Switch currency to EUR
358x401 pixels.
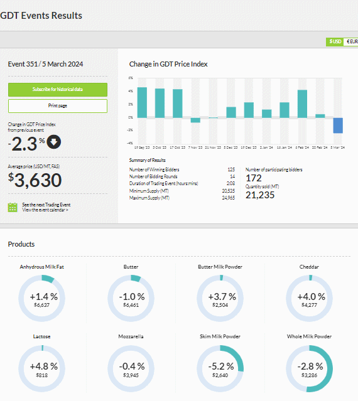click(x=351, y=41)
